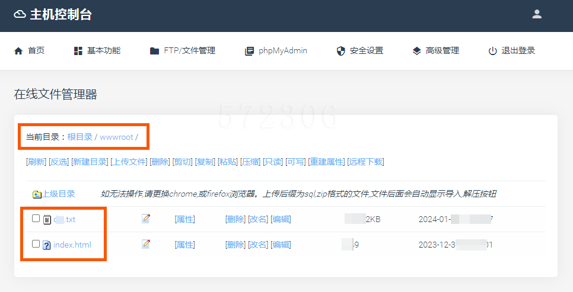Click the home icon beside 首页

(18, 51)
